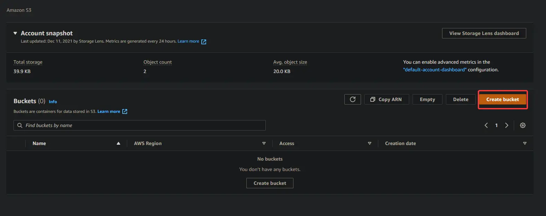This screenshot has height=216, width=546.
Task: Click the Name column header
Action: 39,143
